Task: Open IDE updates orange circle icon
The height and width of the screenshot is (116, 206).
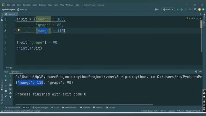Action: tap(200, 9)
